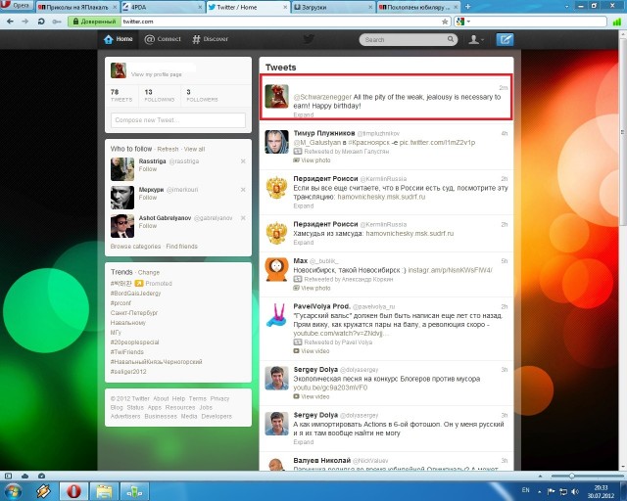Switch to the Загрузки tab

click(x=333, y=7)
